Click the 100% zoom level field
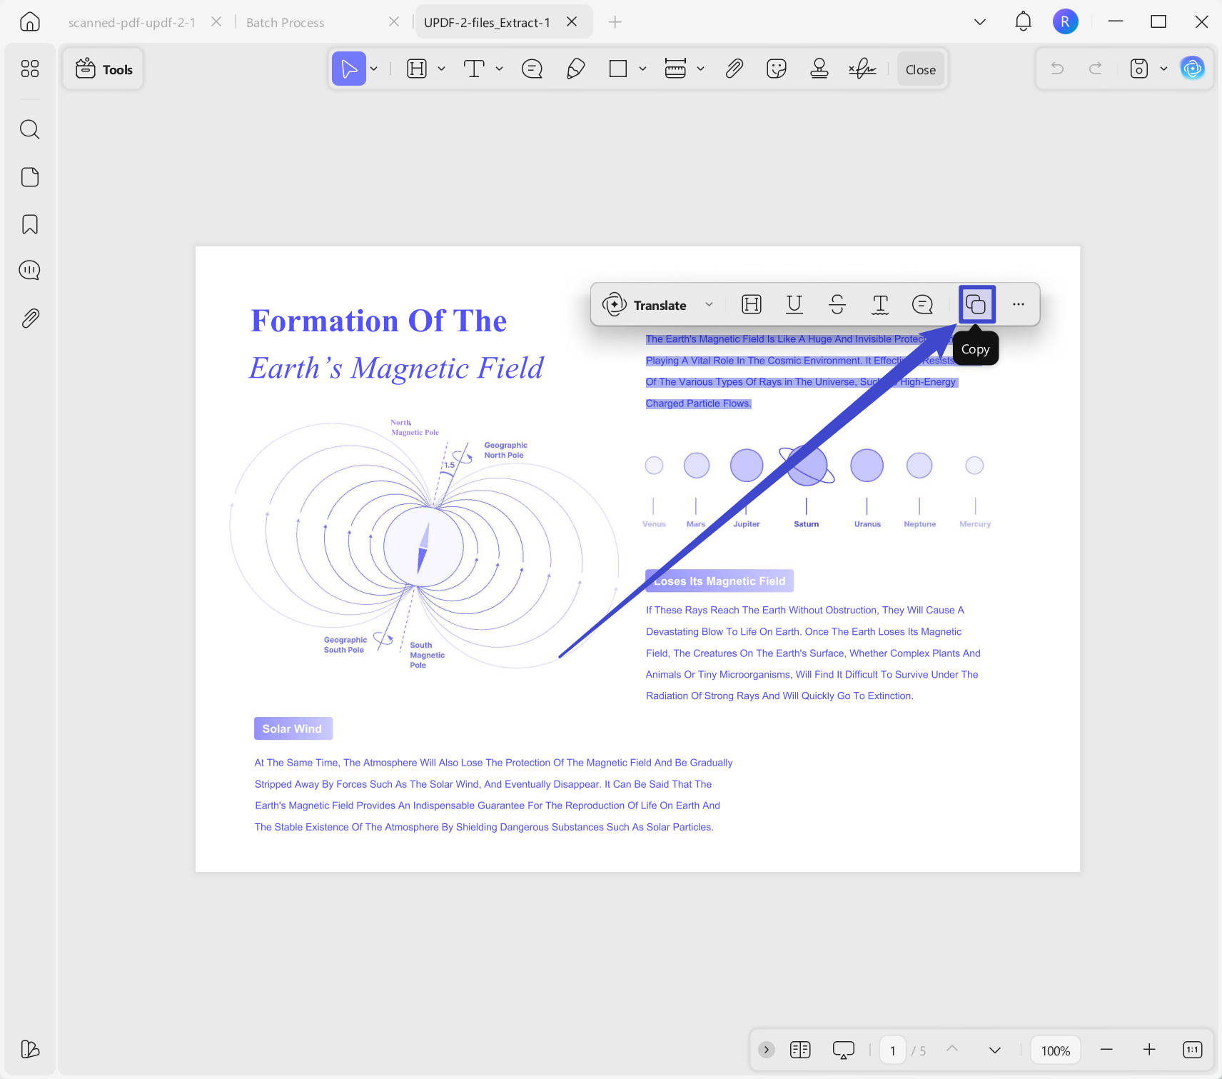 [x=1055, y=1050]
